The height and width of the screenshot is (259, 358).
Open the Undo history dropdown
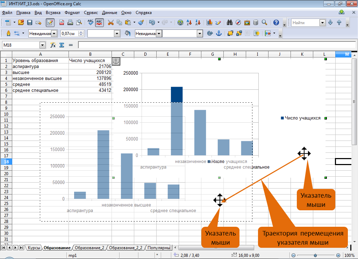coord(158,22)
